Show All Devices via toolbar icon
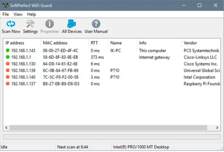The height and width of the screenshot is (152, 224). (72, 25)
